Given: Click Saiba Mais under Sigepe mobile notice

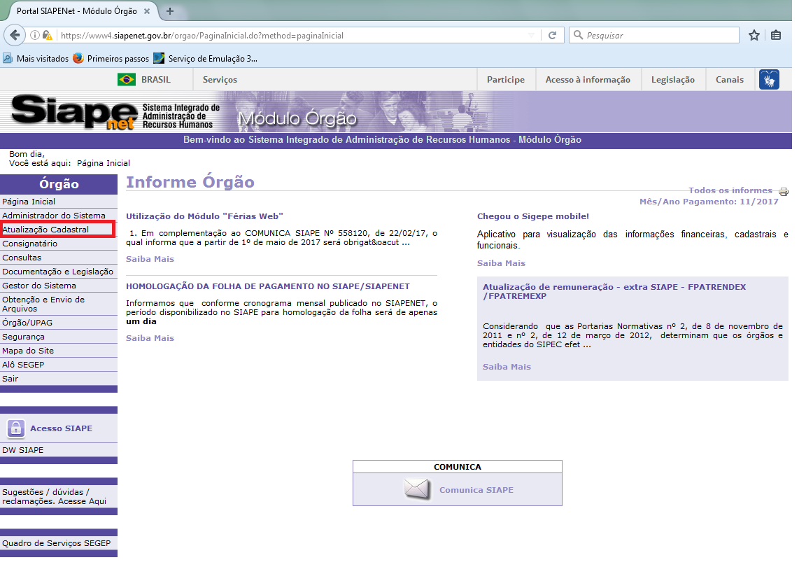Looking at the screenshot, I should pos(501,263).
